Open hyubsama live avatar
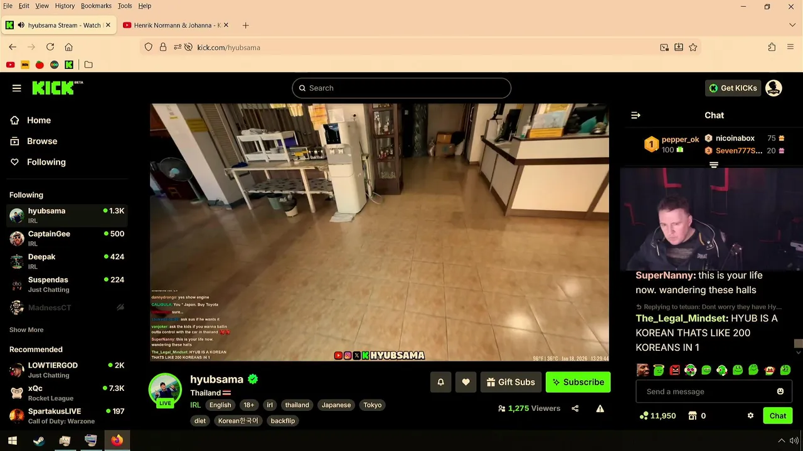This screenshot has height=451, width=803. [x=165, y=390]
